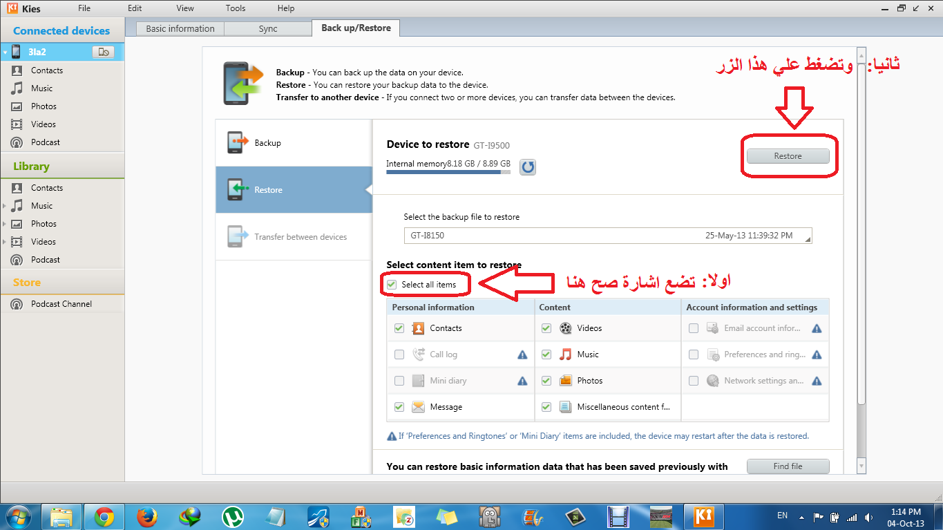943x530 pixels.
Task: Click the volume icon in system tray
Action: pyautogui.click(x=867, y=517)
